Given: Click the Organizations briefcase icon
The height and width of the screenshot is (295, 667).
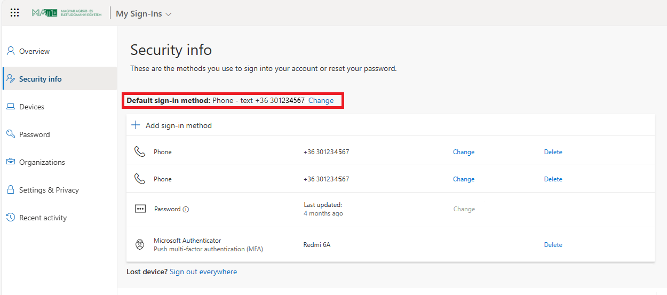Looking at the screenshot, I should (11, 162).
